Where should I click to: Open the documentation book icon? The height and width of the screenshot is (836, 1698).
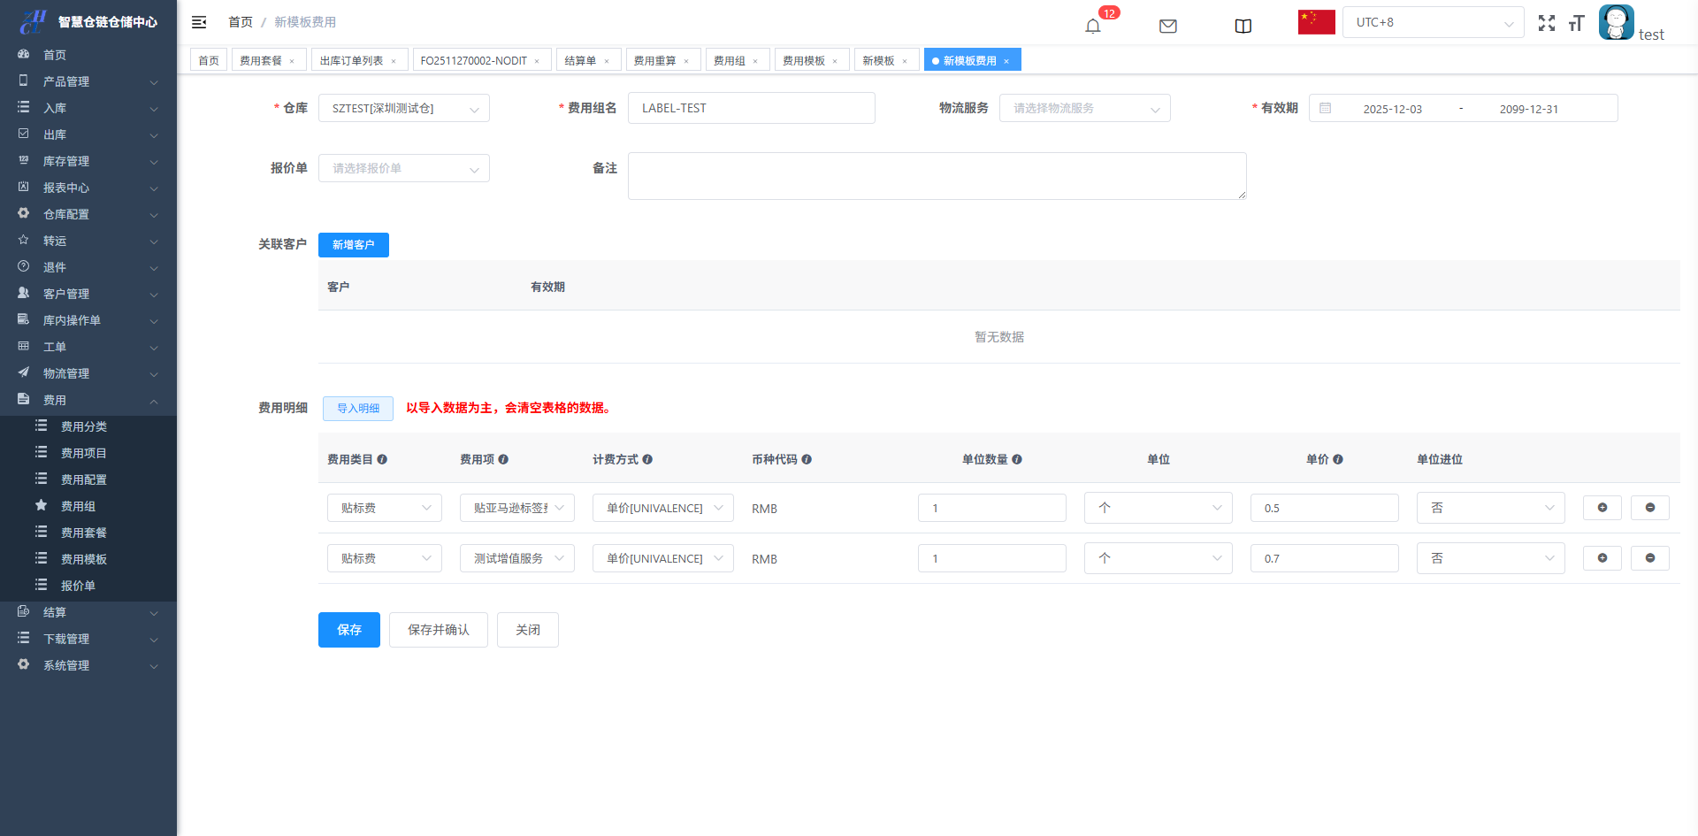coord(1243,26)
